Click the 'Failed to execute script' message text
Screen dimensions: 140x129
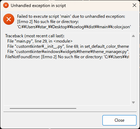pos(71,16)
